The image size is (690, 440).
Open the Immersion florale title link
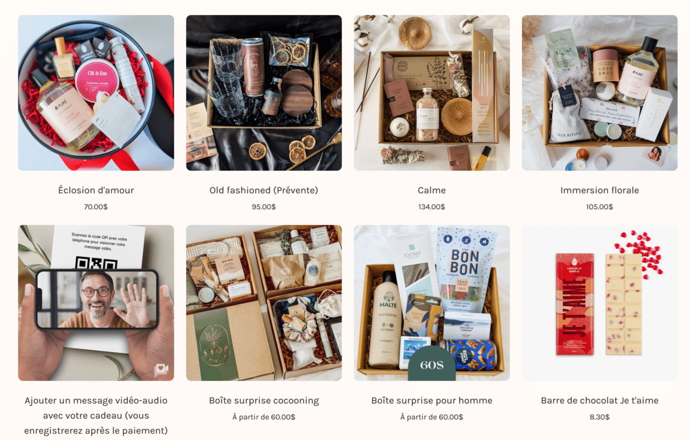[600, 190]
